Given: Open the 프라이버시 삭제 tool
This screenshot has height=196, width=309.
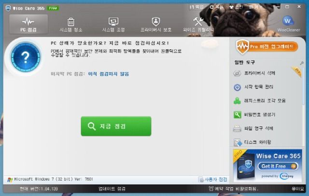Looking at the screenshot, I should pyautogui.click(x=260, y=73).
